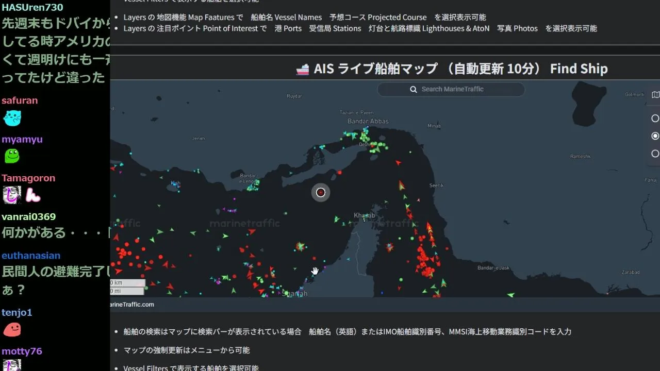Open euthanasian's chat username
This screenshot has height=371, width=660.
[x=31, y=256]
